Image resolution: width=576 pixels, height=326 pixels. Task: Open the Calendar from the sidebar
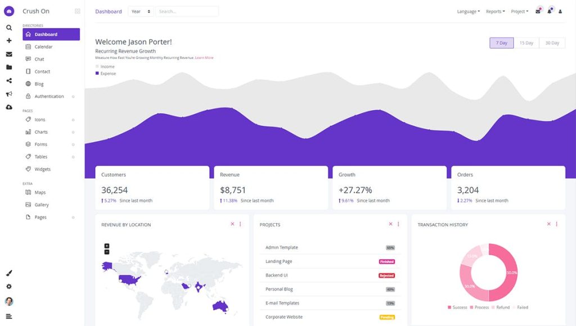[x=42, y=47]
